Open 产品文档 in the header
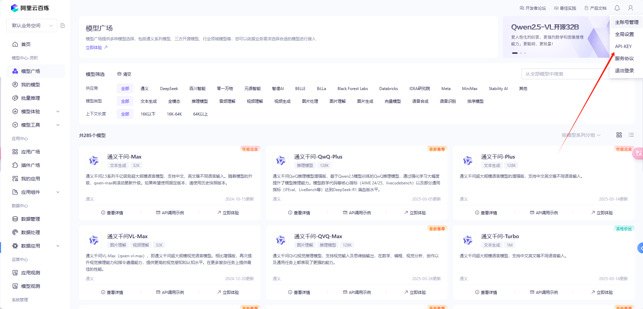Screen dimensions: 643x309 (595, 8)
